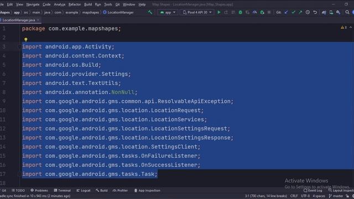The image size is (354, 199).
Task: Open the Build tool window
Action: 102,190
